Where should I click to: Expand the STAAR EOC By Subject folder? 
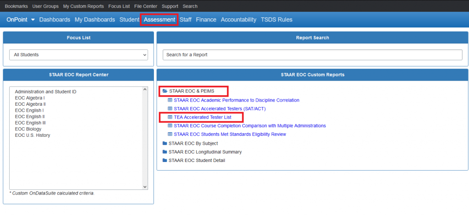point(193,143)
